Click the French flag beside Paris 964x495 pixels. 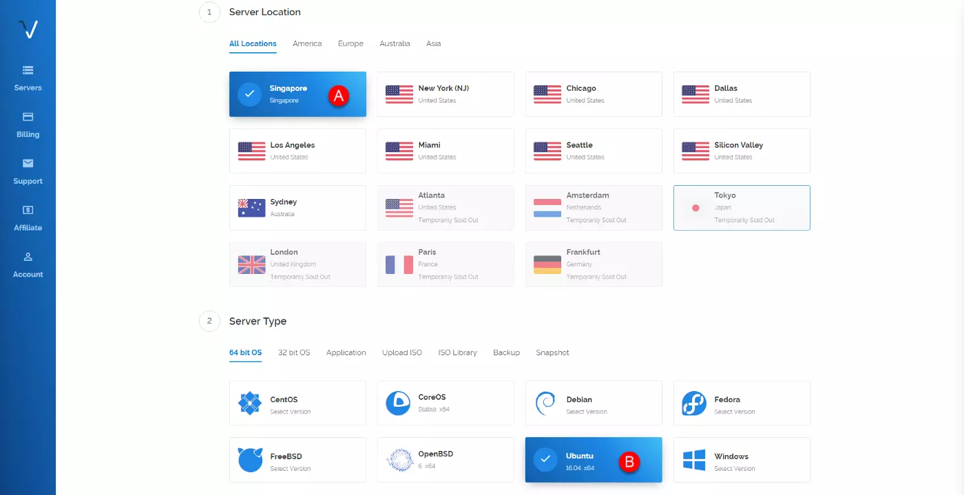pos(399,264)
